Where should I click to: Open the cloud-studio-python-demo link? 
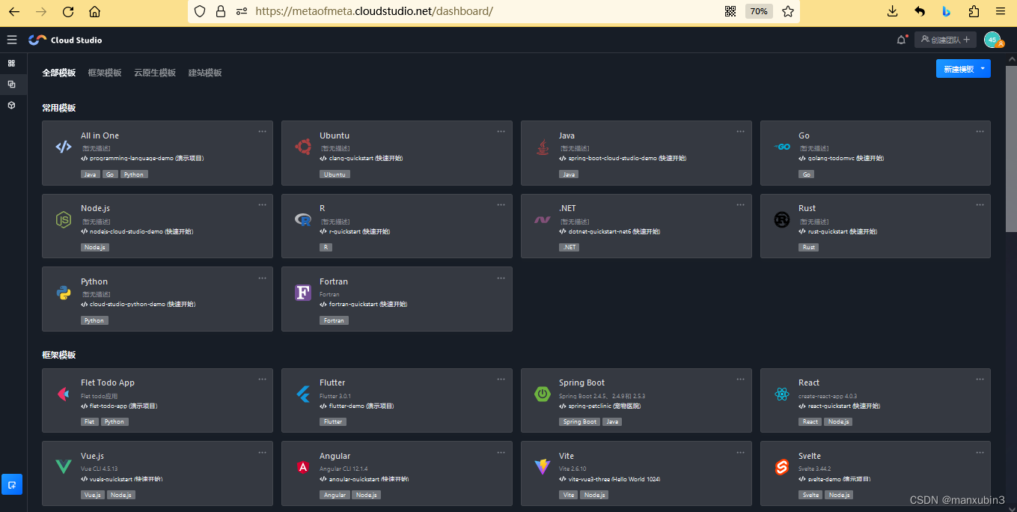(x=138, y=305)
